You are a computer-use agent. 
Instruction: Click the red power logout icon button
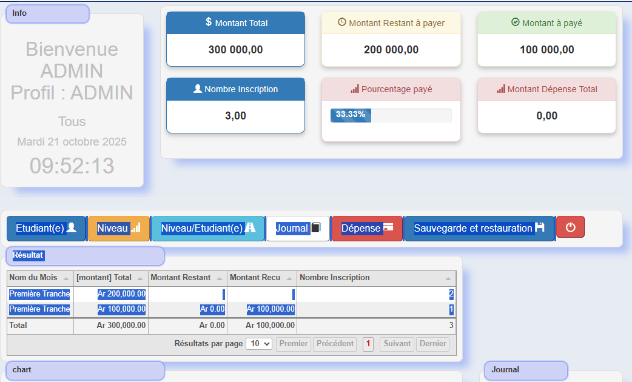click(570, 227)
